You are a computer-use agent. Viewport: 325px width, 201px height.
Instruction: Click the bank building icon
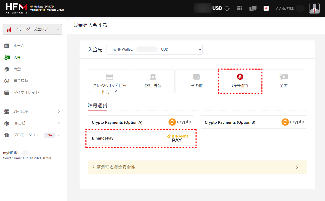(153, 77)
